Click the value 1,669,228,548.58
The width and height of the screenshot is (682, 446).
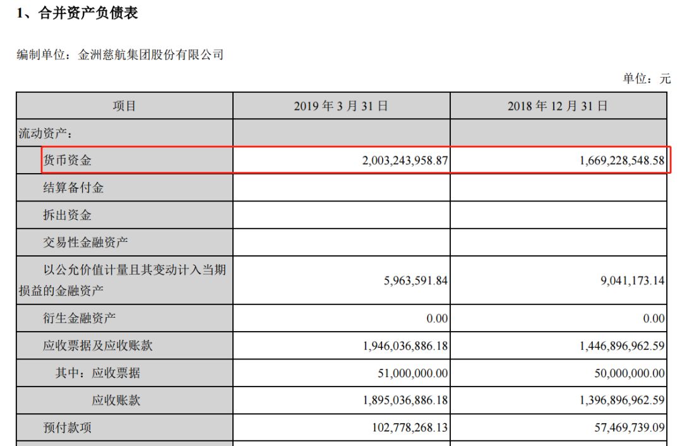[622, 160]
